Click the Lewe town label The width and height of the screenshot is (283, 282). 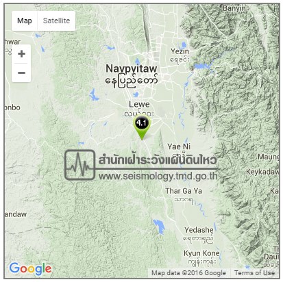(139, 104)
